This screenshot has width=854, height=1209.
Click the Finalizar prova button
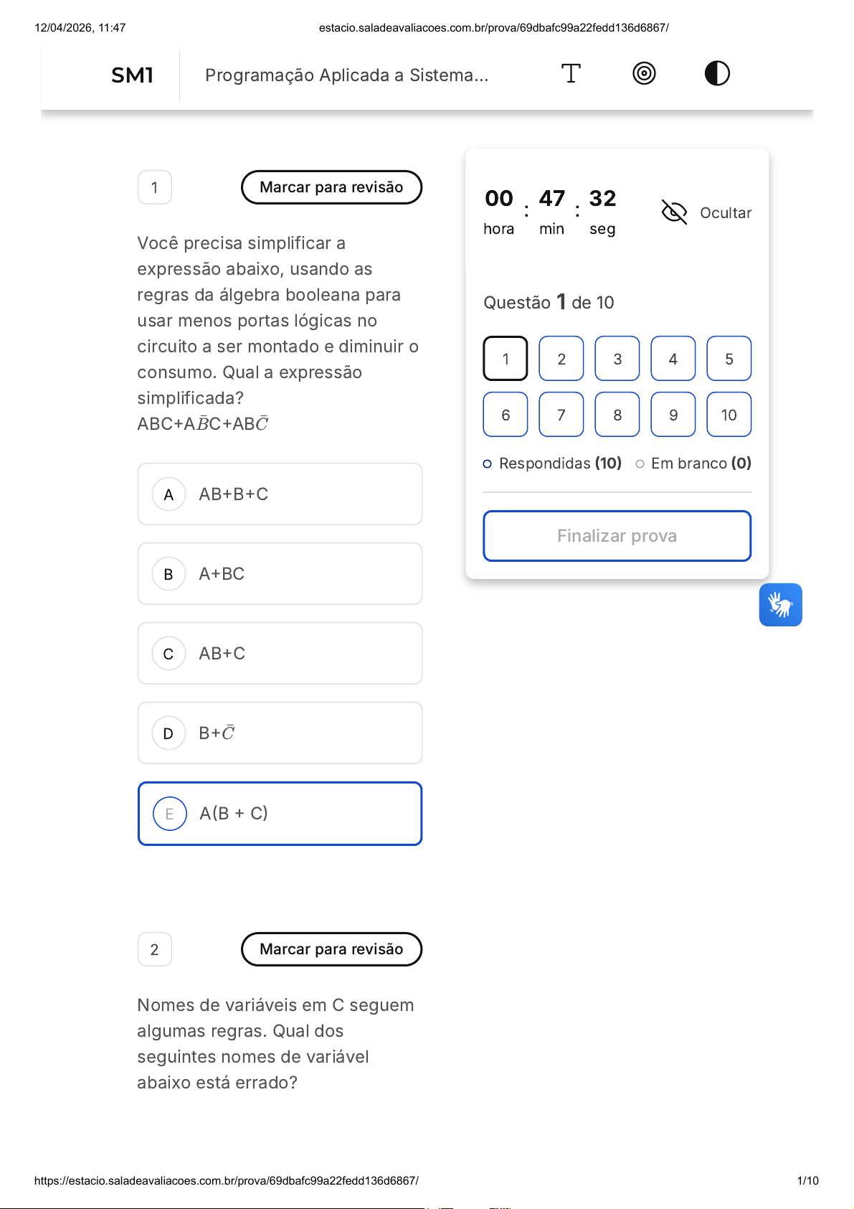(x=617, y=536)
